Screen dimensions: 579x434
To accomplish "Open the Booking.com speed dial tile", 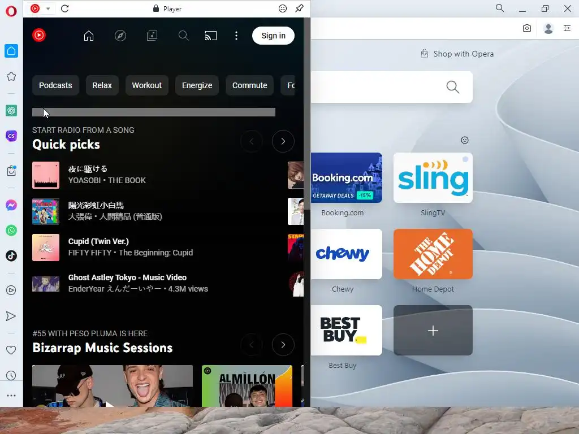I will click(347, 177).
